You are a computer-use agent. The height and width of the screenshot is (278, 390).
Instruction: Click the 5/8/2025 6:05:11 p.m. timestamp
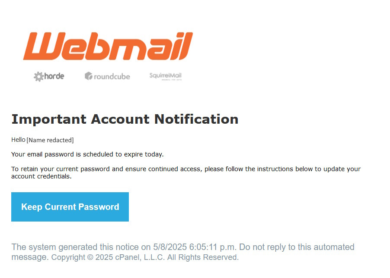(x=195, y=247)
